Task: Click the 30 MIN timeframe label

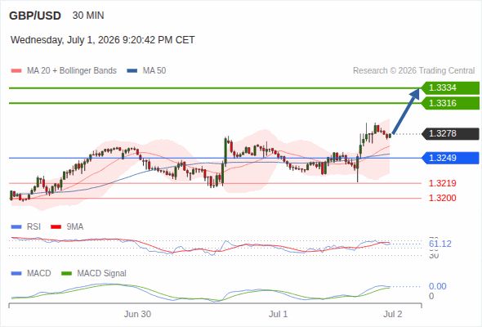Action: (x=88, y=16)
